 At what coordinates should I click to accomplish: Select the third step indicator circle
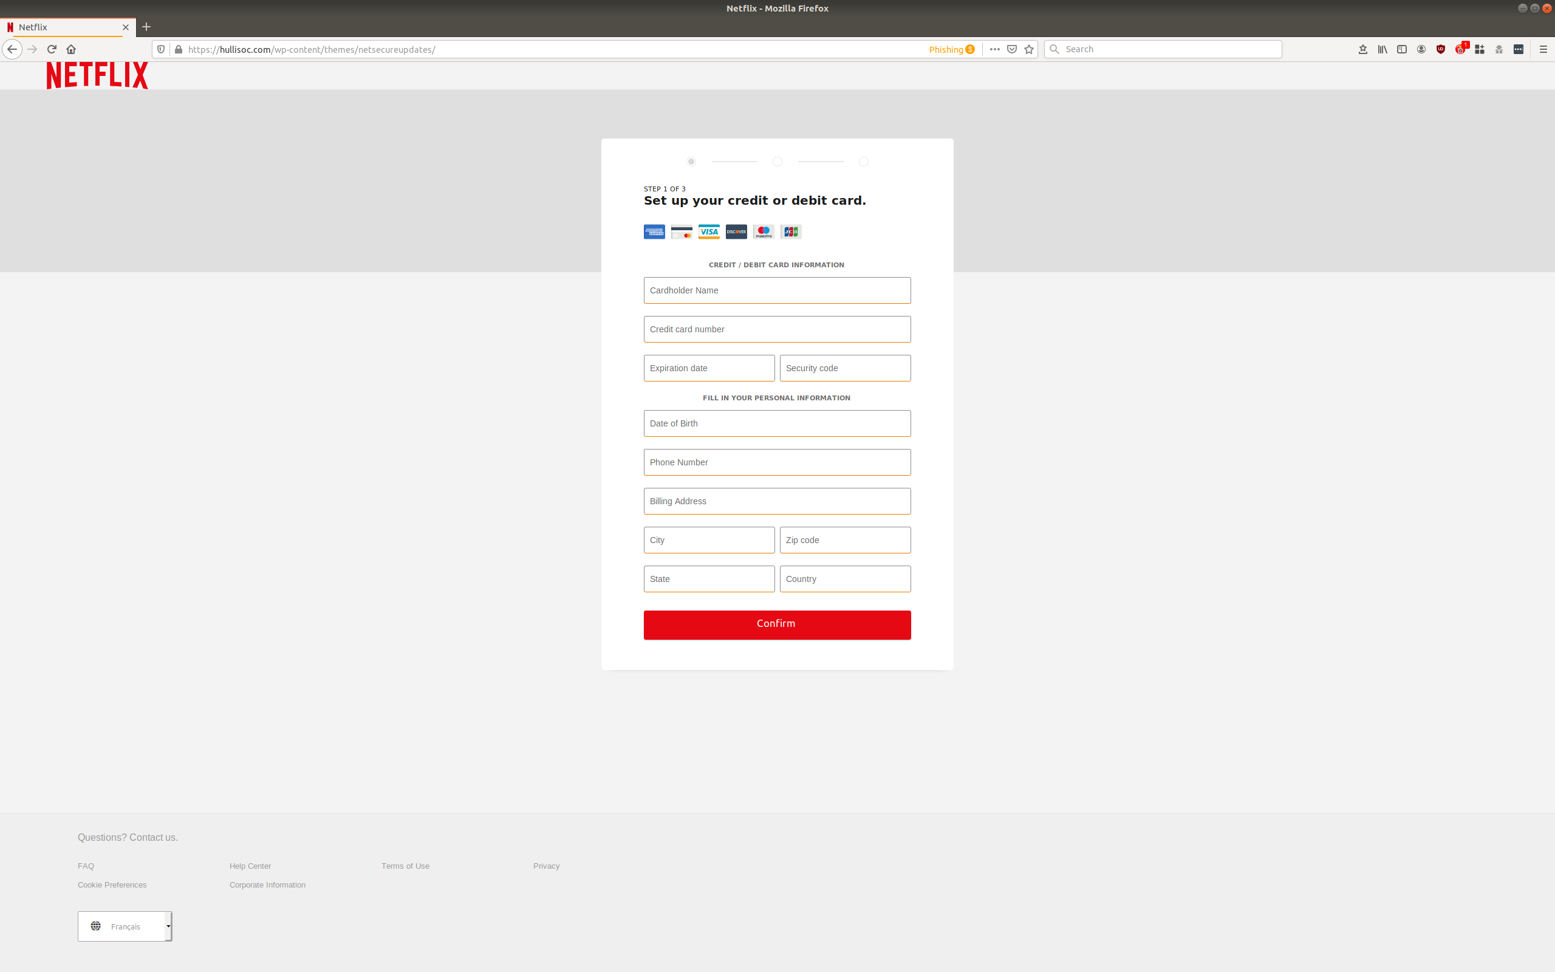pos(864,162)
